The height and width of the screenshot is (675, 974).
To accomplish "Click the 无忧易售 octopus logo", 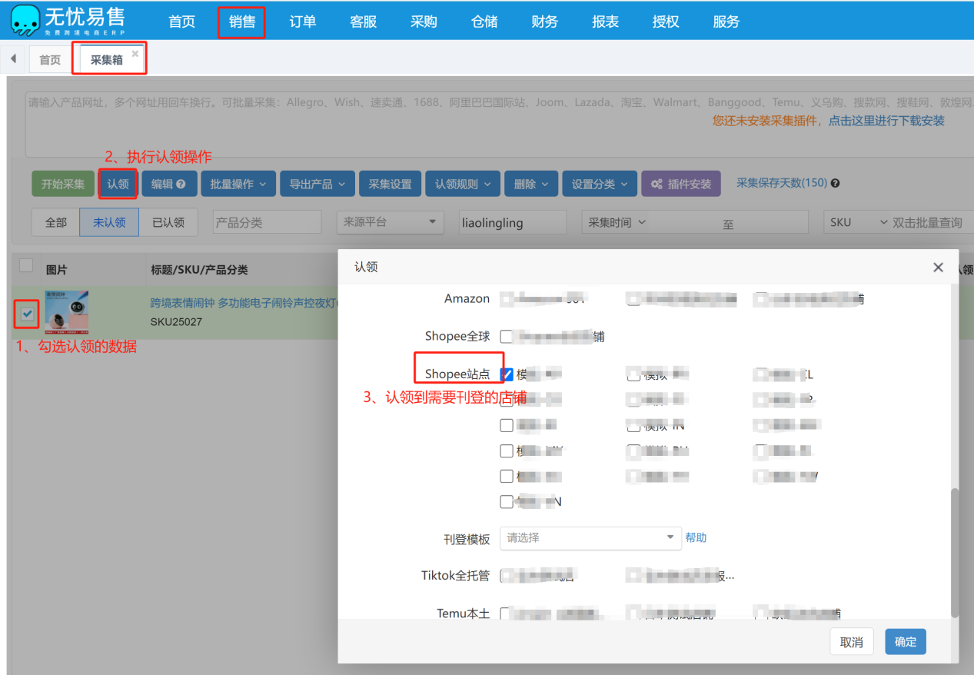I will [x=25, y=21].
